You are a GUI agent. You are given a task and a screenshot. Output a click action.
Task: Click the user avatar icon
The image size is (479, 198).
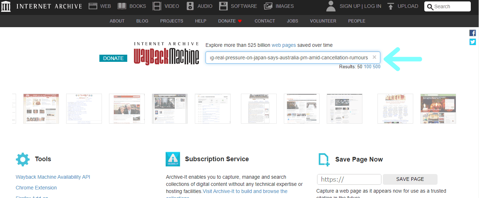[x=331, y=6]
